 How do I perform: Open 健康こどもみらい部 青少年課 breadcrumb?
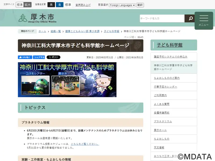click(x=82, y=31)
